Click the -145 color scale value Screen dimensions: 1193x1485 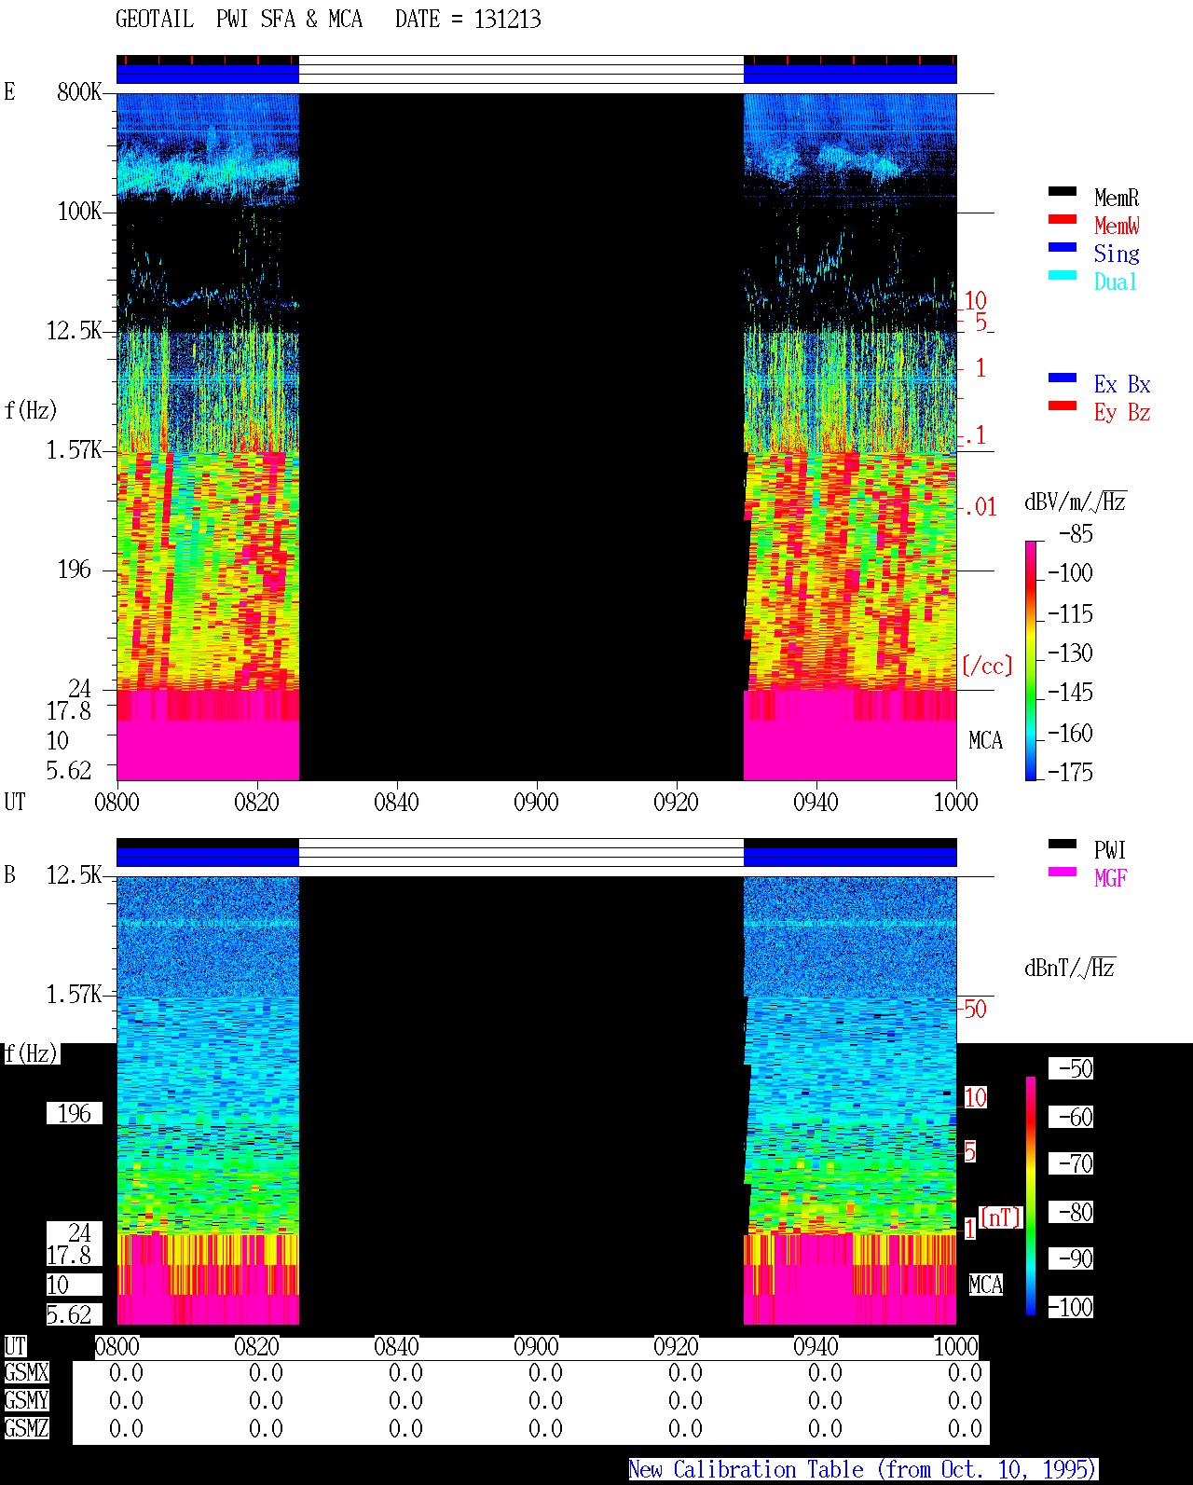pyautogui.click(x=1070, y=693)
